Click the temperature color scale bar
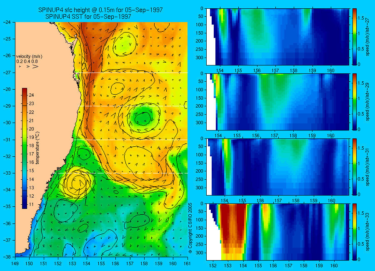The height and width of the screenshot is (271, 375). [25, 148]
